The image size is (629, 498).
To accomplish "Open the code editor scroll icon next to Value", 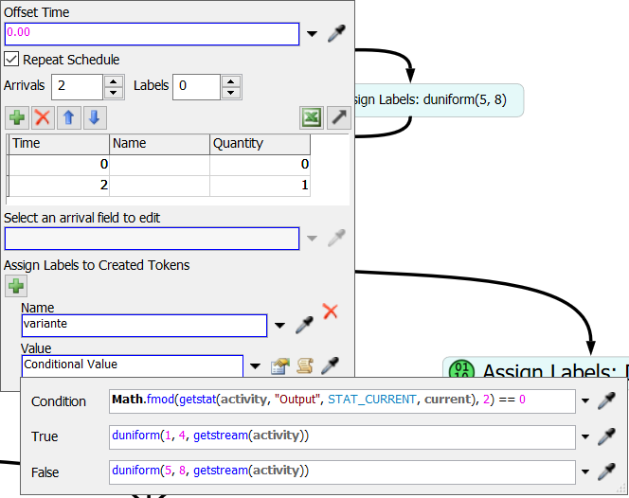I will point(305,365).
